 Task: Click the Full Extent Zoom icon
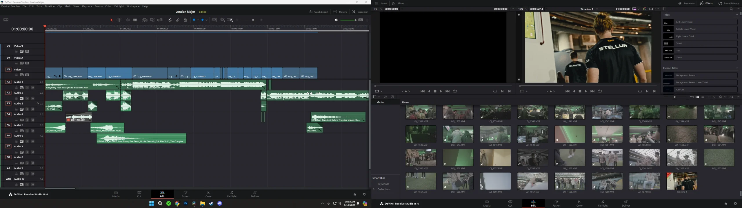point(214,20)
